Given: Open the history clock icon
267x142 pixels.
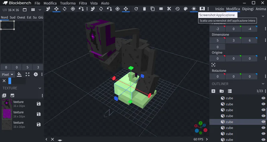Looking at the screenshot, I should pos(177,9).
